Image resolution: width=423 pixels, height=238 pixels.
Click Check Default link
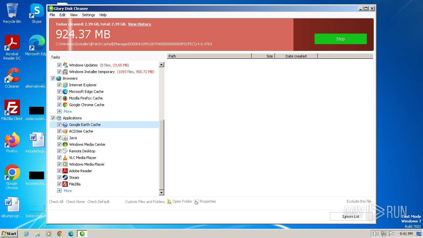tap(98, 202)
